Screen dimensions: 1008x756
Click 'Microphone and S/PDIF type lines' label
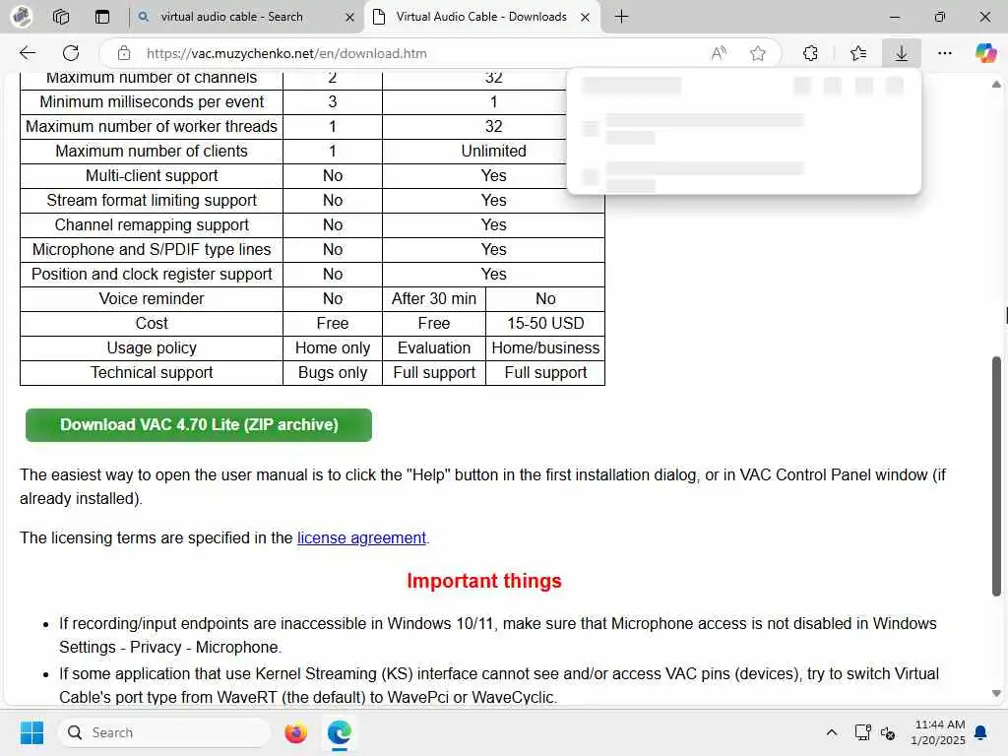151,249
